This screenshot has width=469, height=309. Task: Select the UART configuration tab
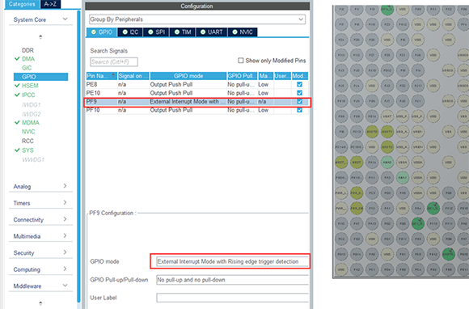[212, 32]
